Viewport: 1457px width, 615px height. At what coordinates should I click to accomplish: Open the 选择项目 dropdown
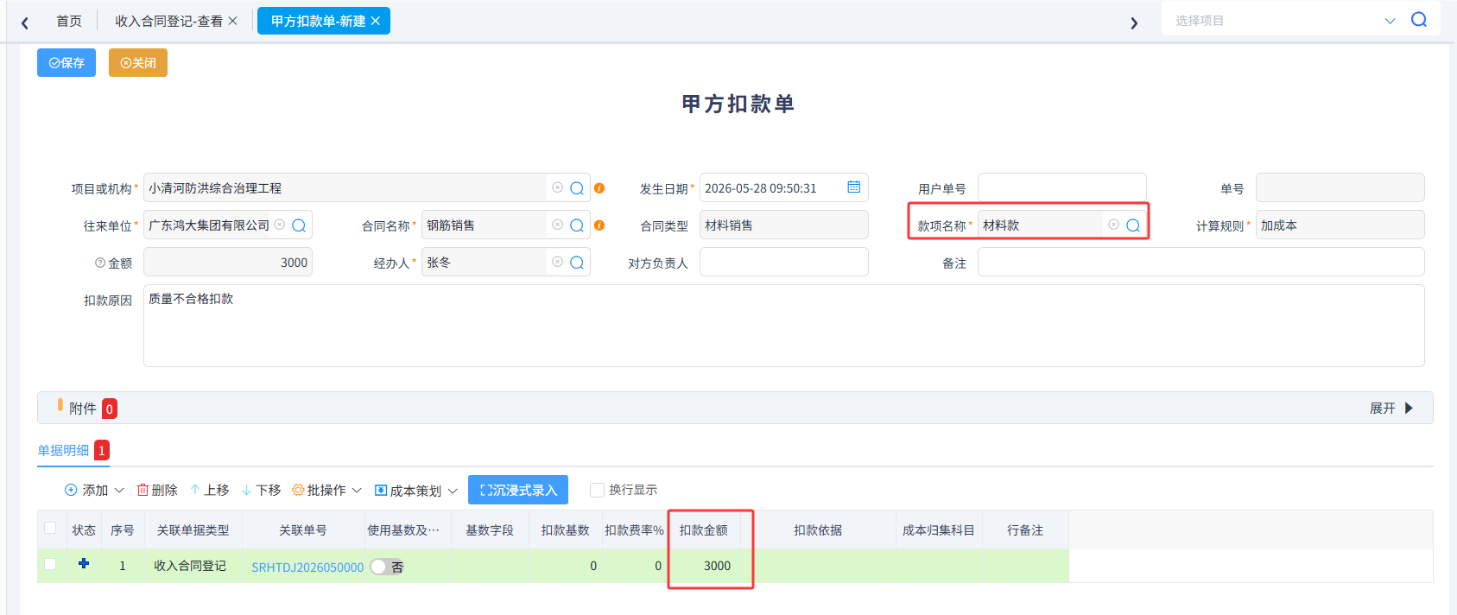(1390, 21)
